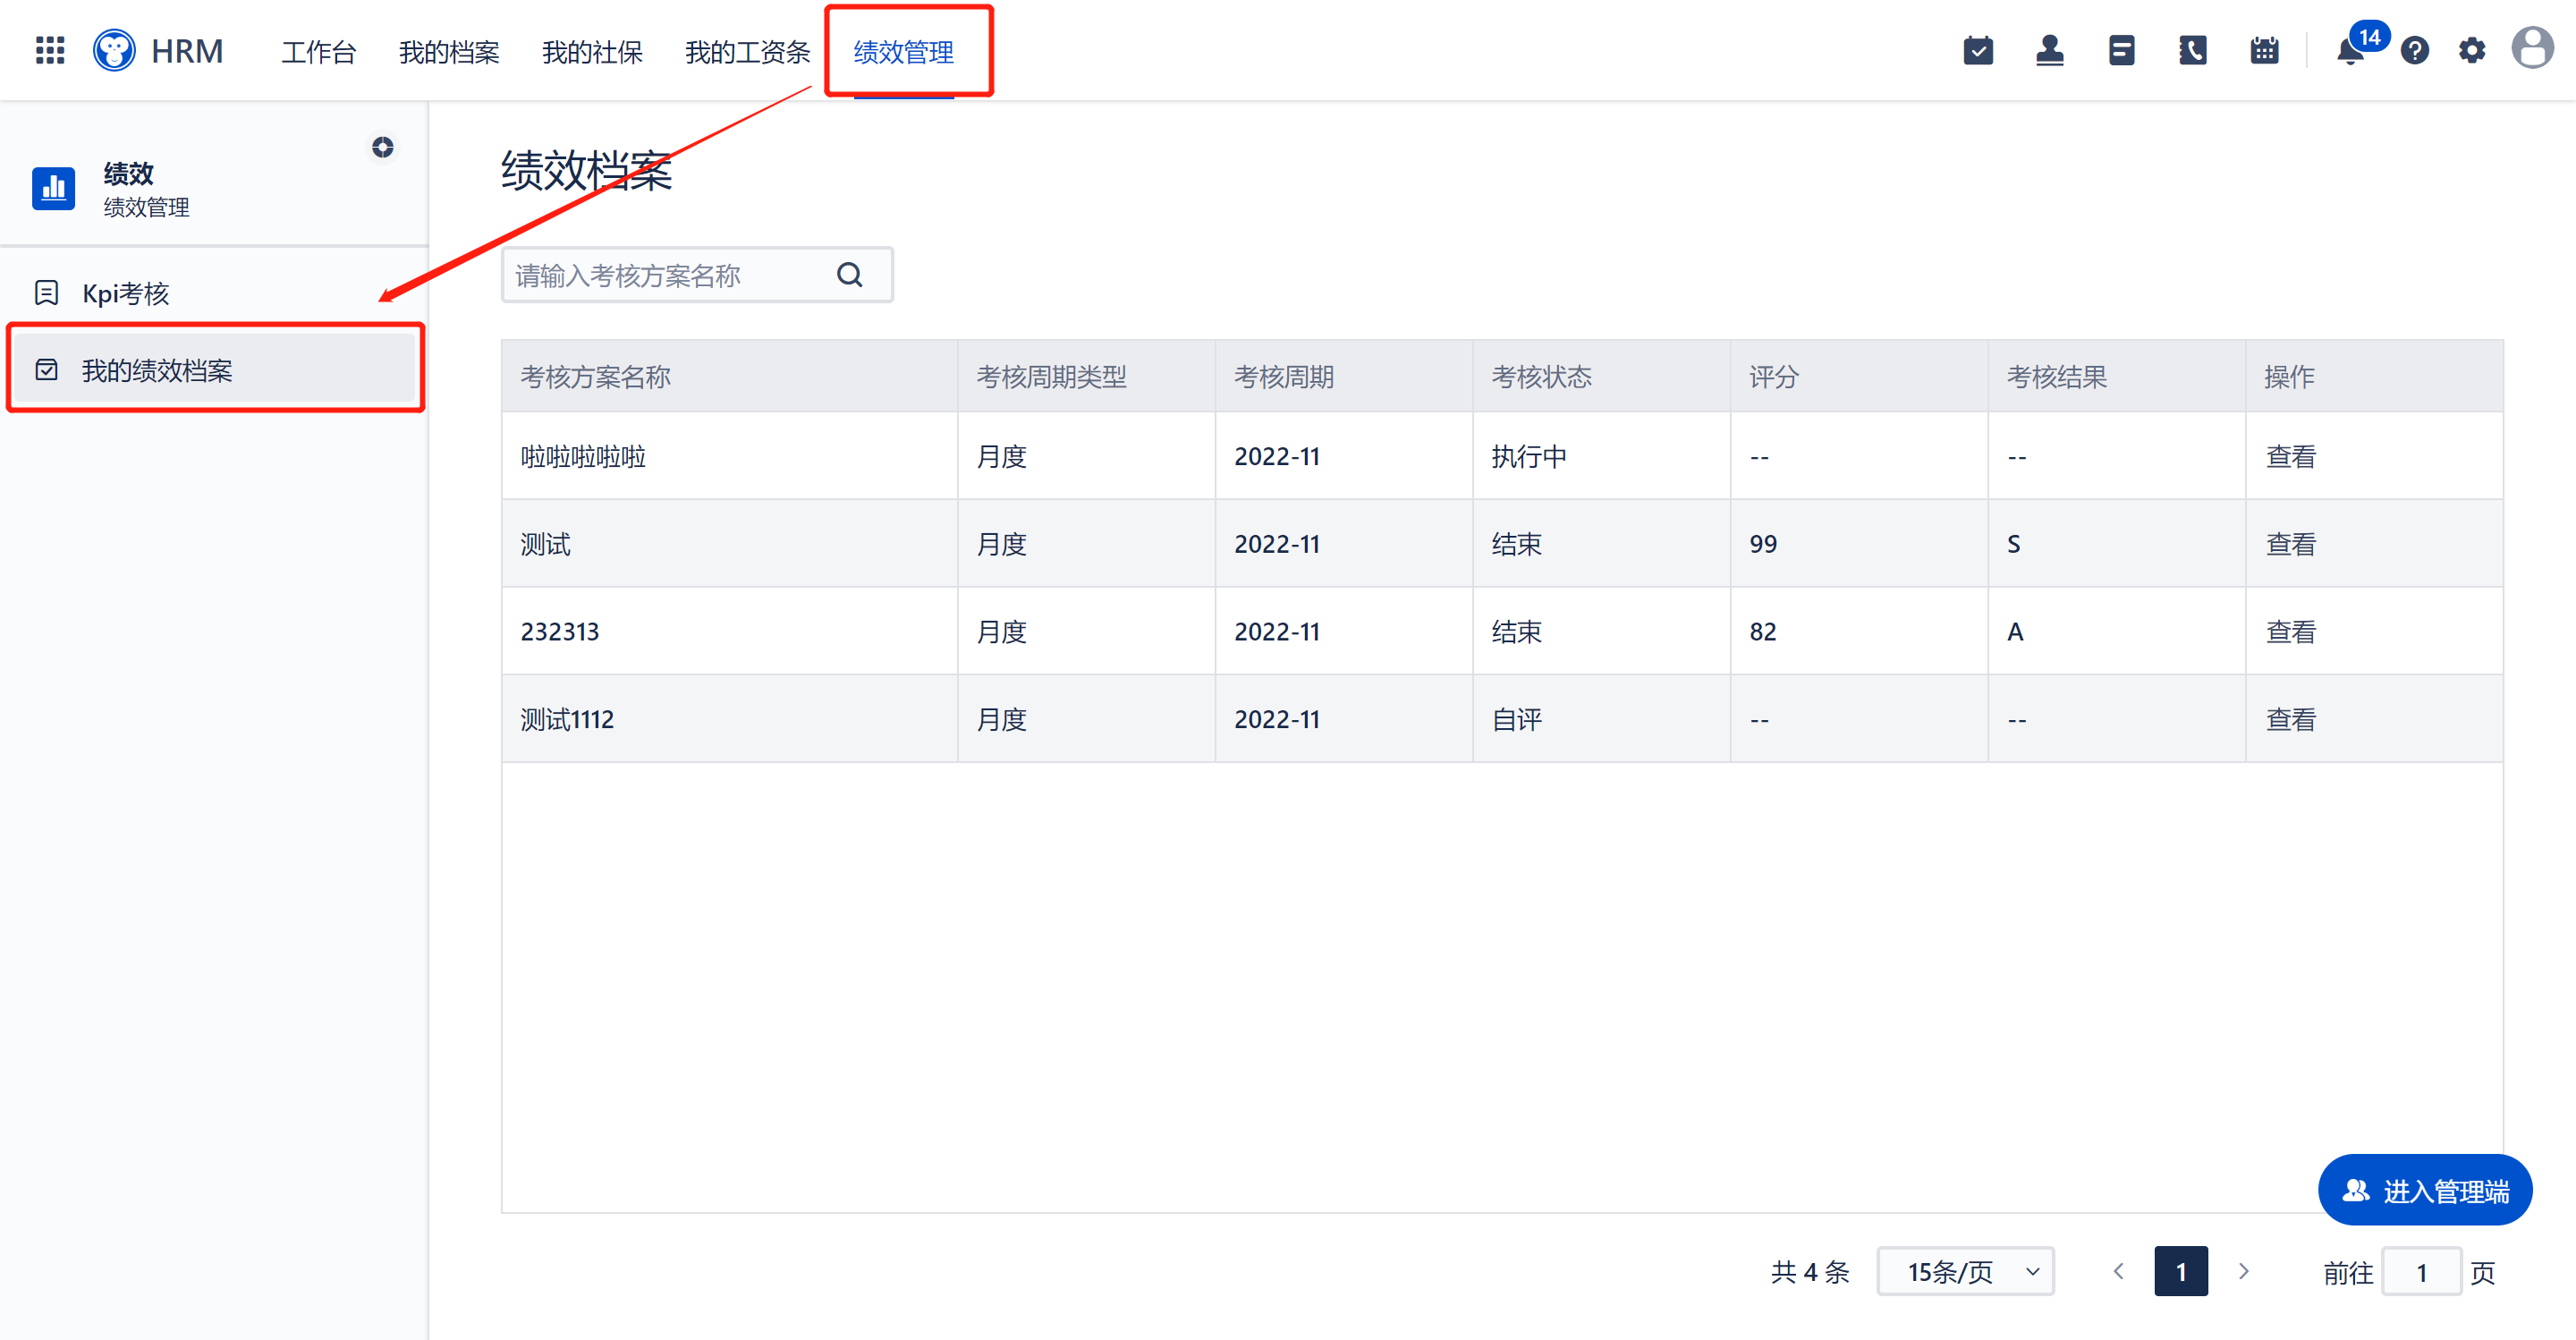Image resolution: width=2576 pixels, height=1340 pixels.
Task: Open the settings gear icon
Action: pos(2472,50)
